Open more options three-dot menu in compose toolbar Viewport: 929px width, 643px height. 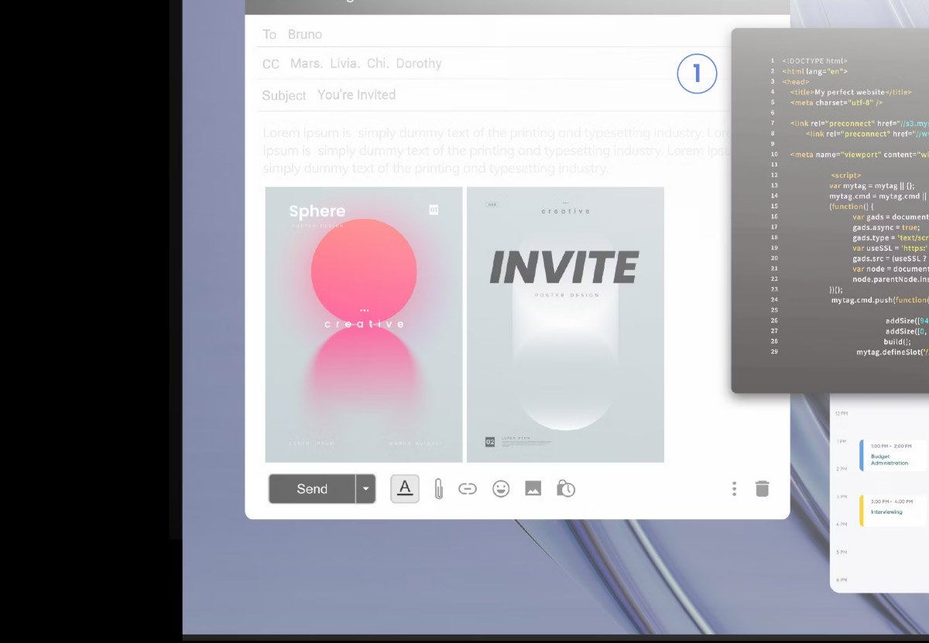pyautogui.click(x=734, y=489)
